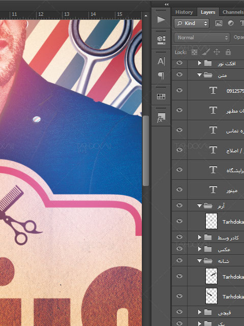Hide the مینور text layer
Image resolution: width=244 pixels, height=326 pixels.
coord(179,189)
